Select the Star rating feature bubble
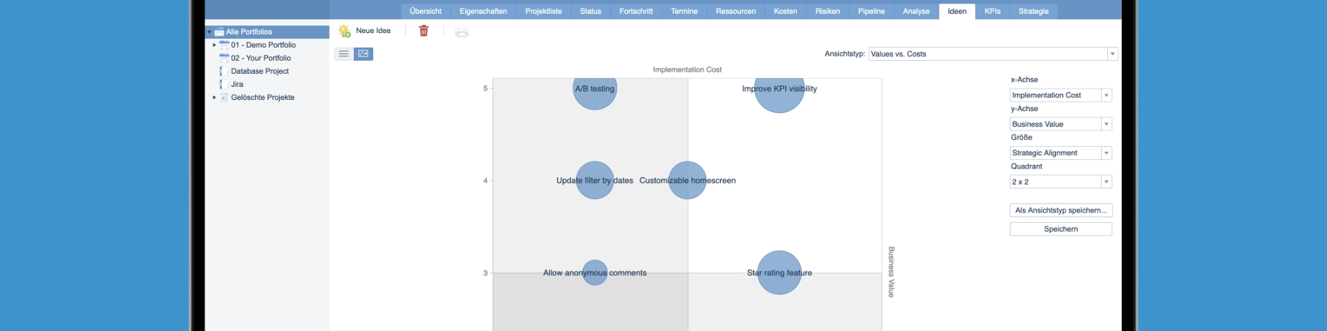 pos(780,272)
